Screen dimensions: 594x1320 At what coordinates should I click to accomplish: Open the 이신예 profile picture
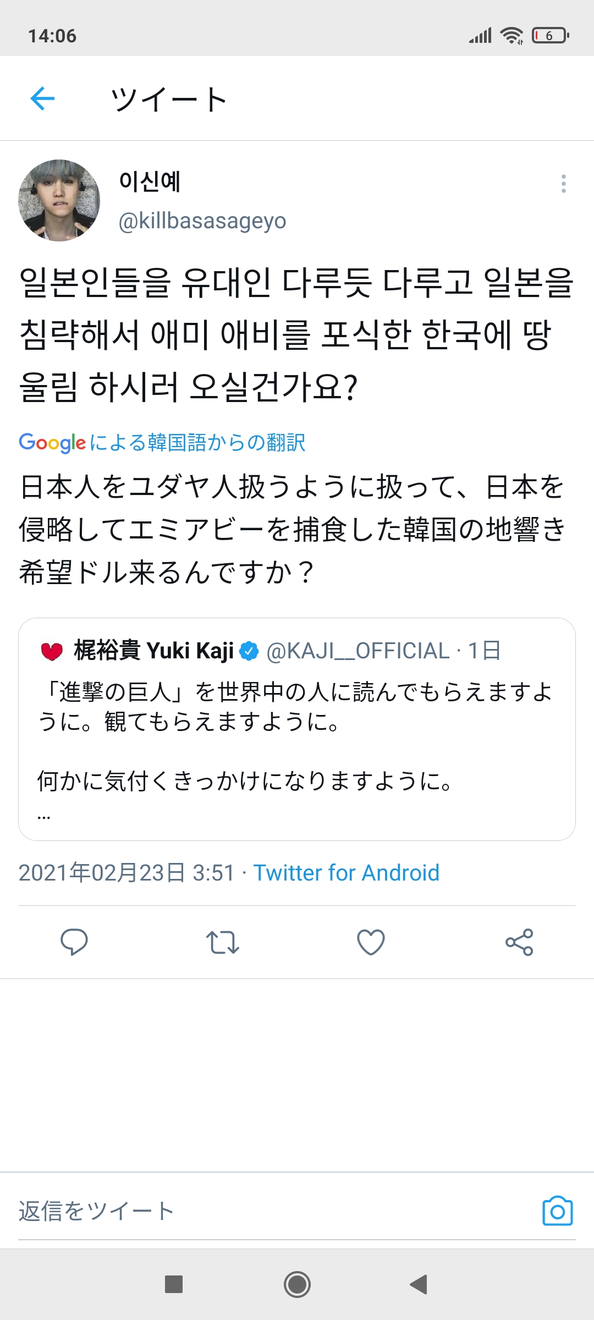click(x=59, y=201)
